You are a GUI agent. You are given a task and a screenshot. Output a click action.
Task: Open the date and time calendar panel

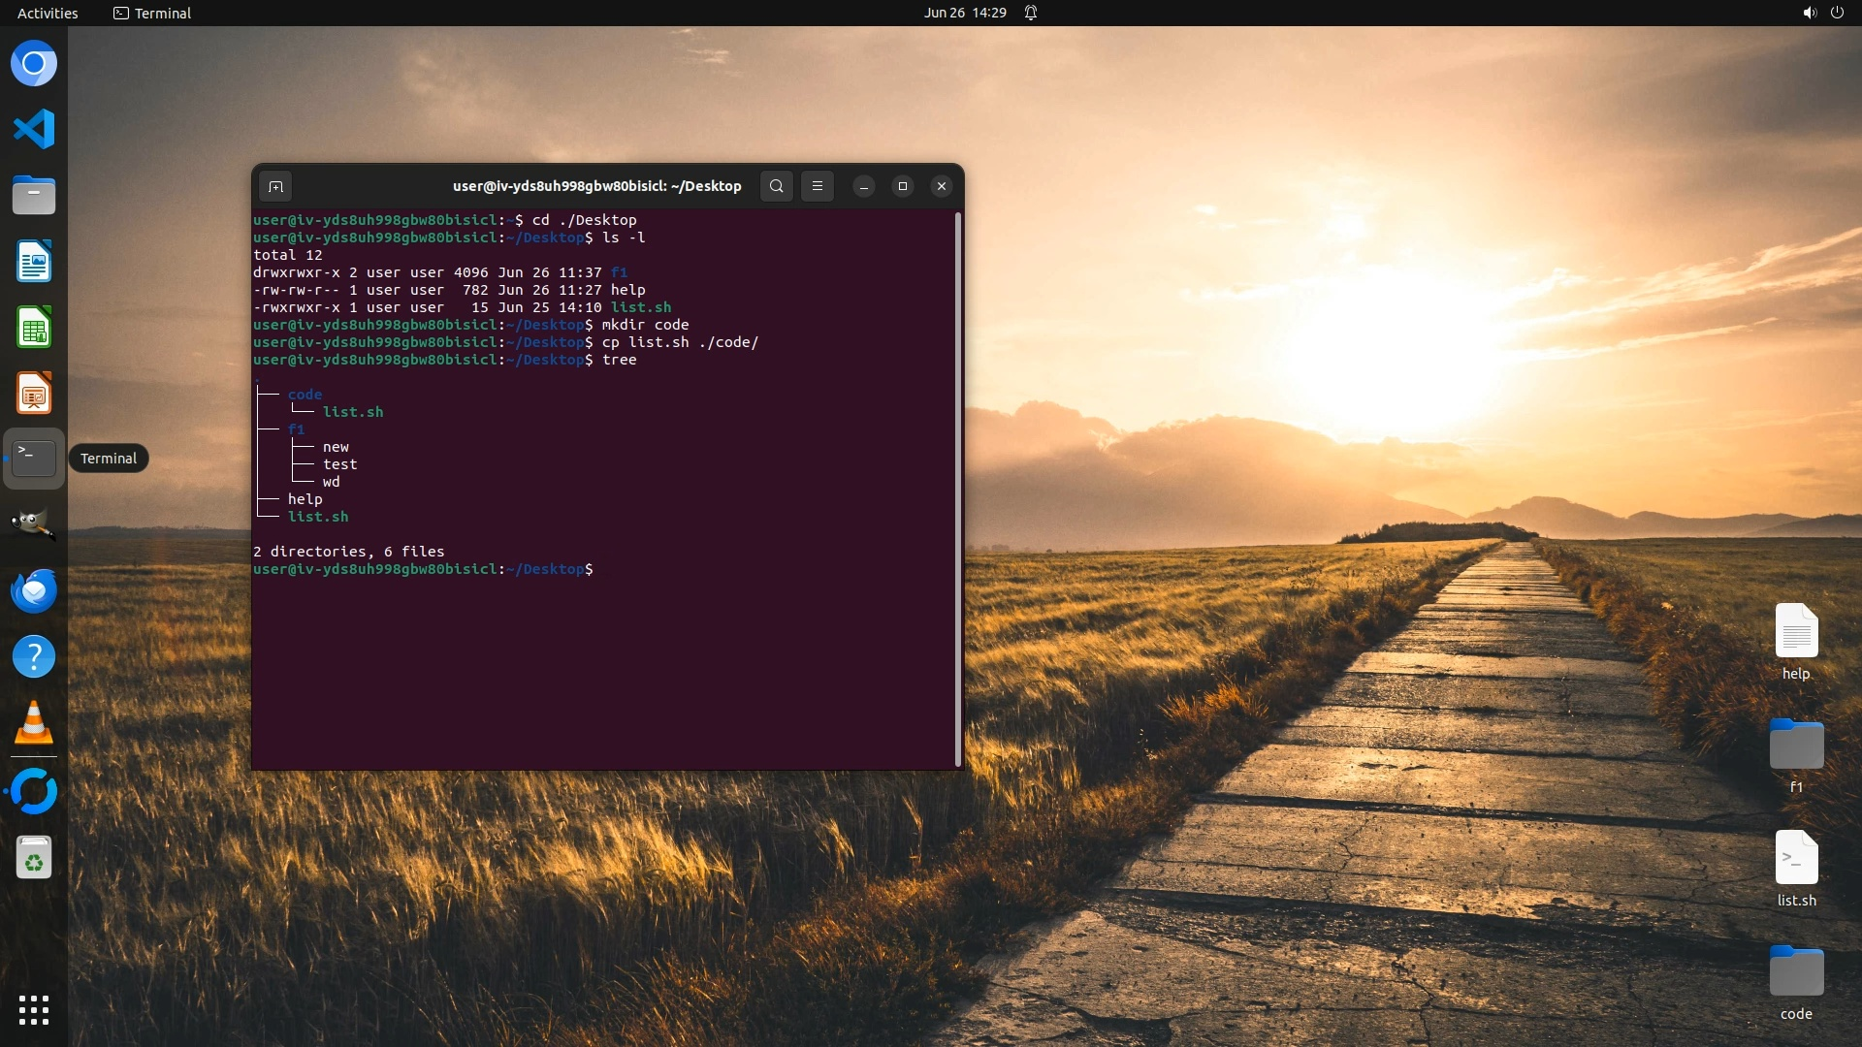964,13
